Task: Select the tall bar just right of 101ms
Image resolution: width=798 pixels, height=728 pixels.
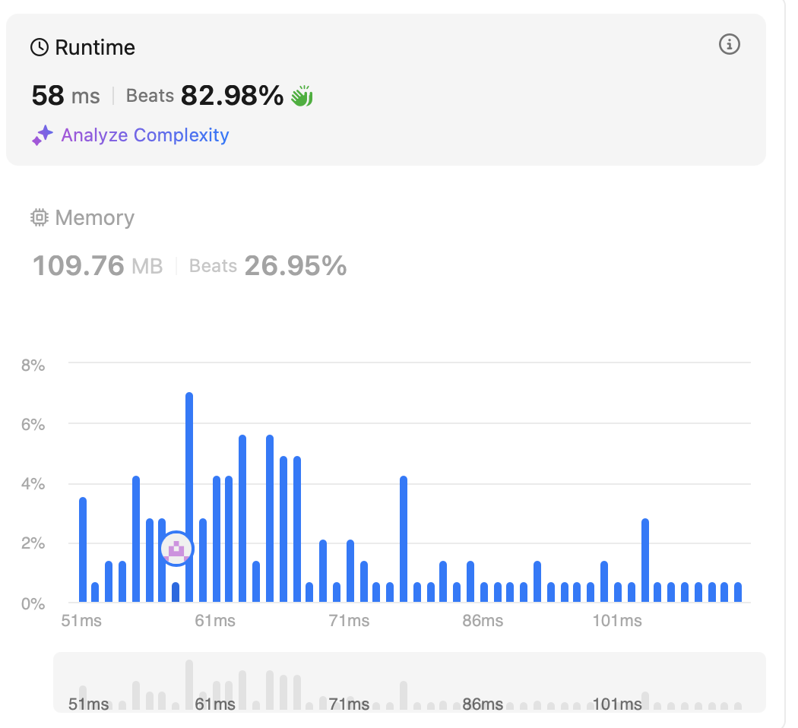Action: [x=645, y=561]
